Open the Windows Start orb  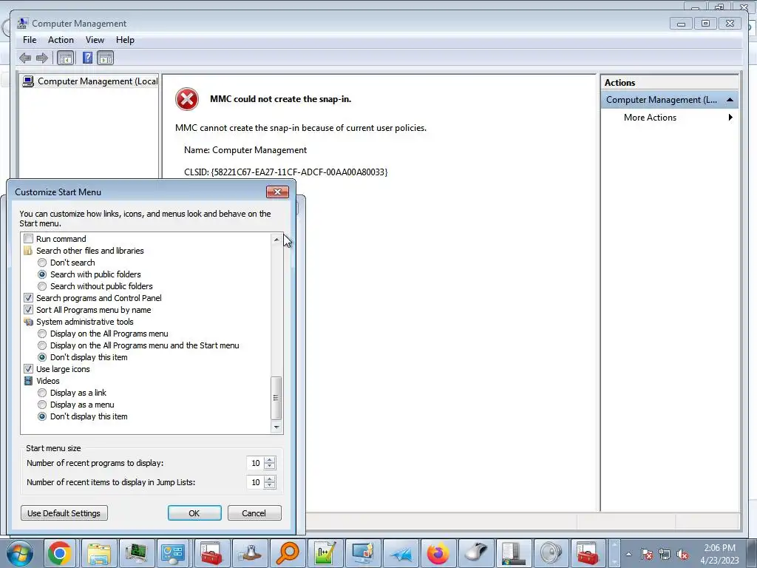(20, 553)
